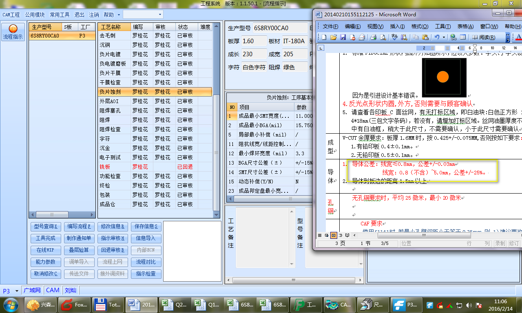Open Q2 Excel taskbar button

pyautogui.click(x=174, y=304)
